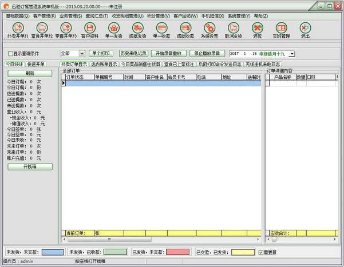Image resolution: width=344 pixels, height=267 pixels.
Task: Toggle the 需要票 checkbox at bottom right
Action: click(x=262, y=252)
